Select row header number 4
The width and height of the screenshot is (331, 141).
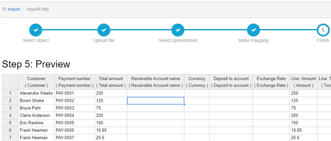click(x=10, y=115)
